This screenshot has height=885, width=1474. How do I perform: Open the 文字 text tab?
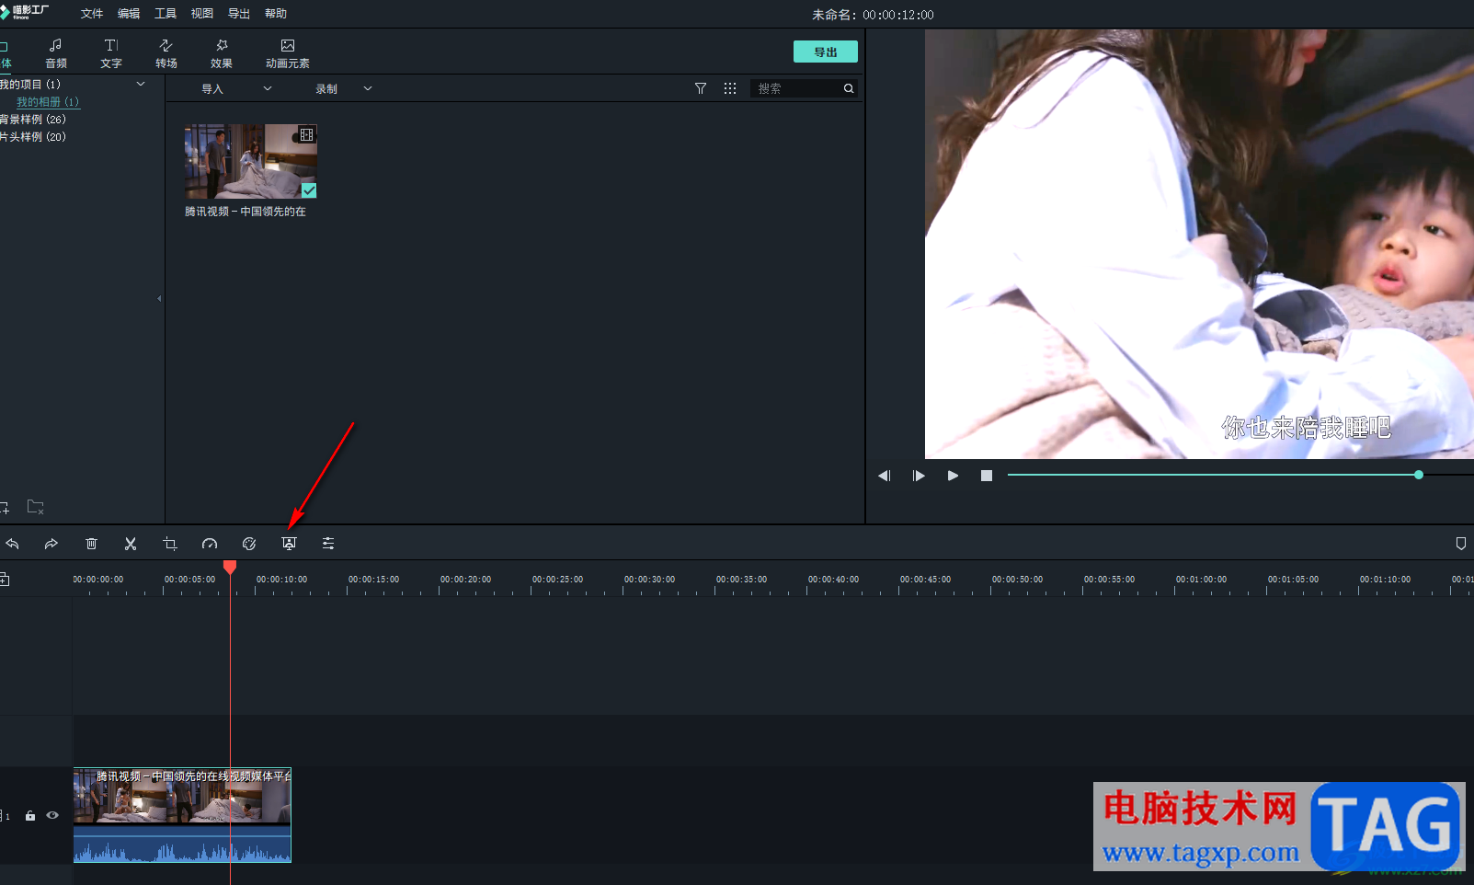111,53
